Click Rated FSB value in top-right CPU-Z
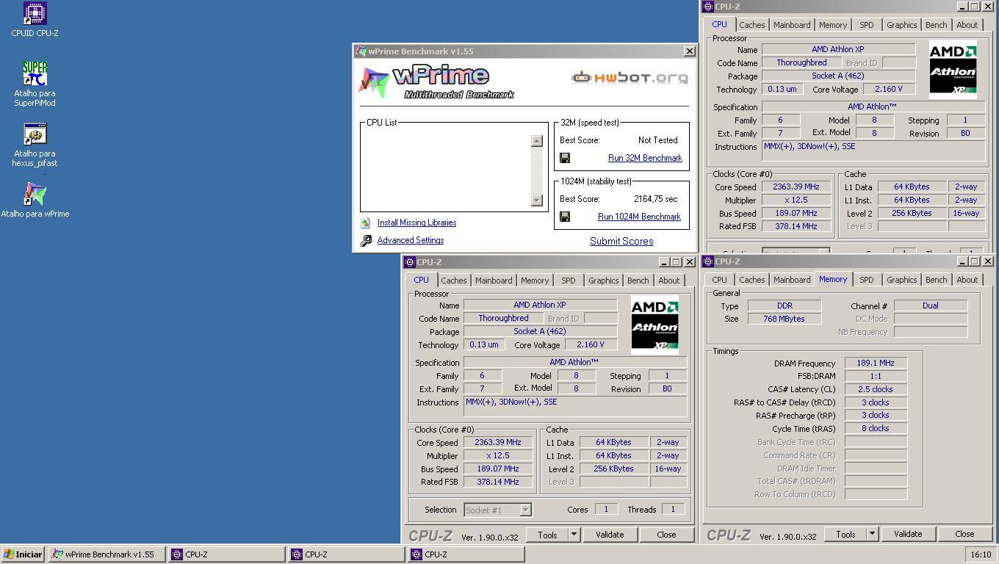999x564 pixels. [x=796, y=226]
